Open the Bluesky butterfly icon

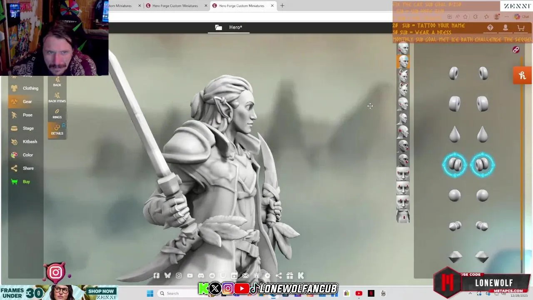click(167, 276)
